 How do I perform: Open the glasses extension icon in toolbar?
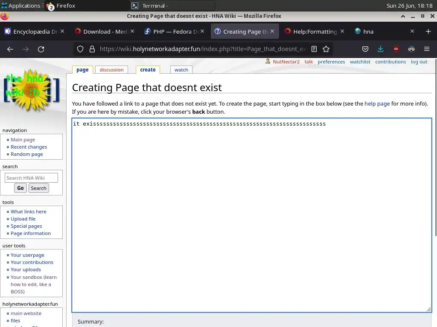[x=411, y=49]
